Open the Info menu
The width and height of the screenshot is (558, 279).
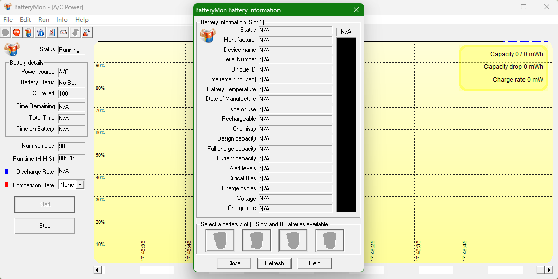62,20
